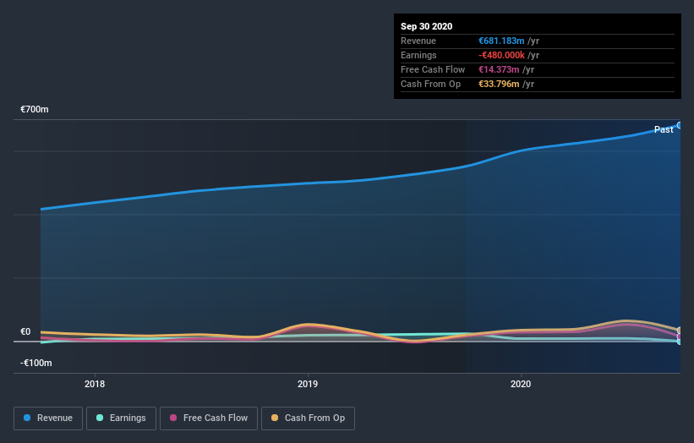Click the -€480.000k earnings value
The height and width of the screenshot is (443, 694).
(x=501, y=55)
